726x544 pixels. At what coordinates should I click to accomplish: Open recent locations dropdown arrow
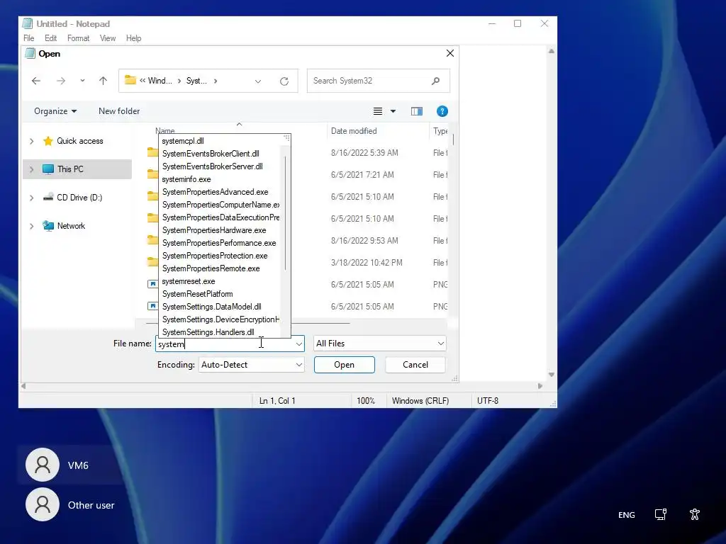82,81
